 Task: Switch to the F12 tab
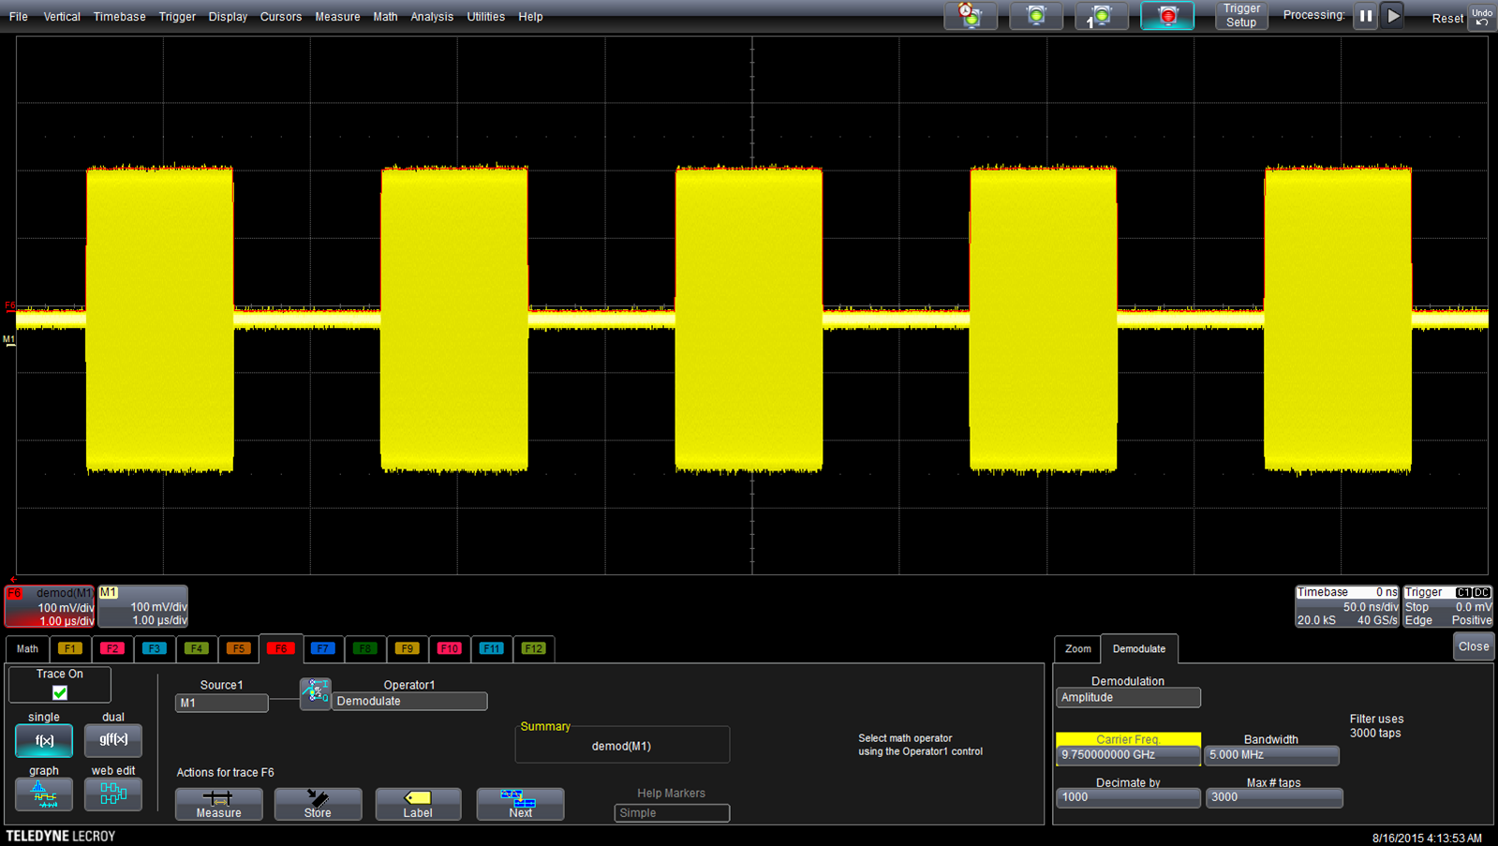(534, 648)
